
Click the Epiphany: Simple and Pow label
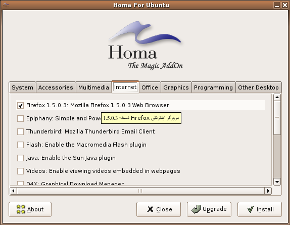coord(64,118)
